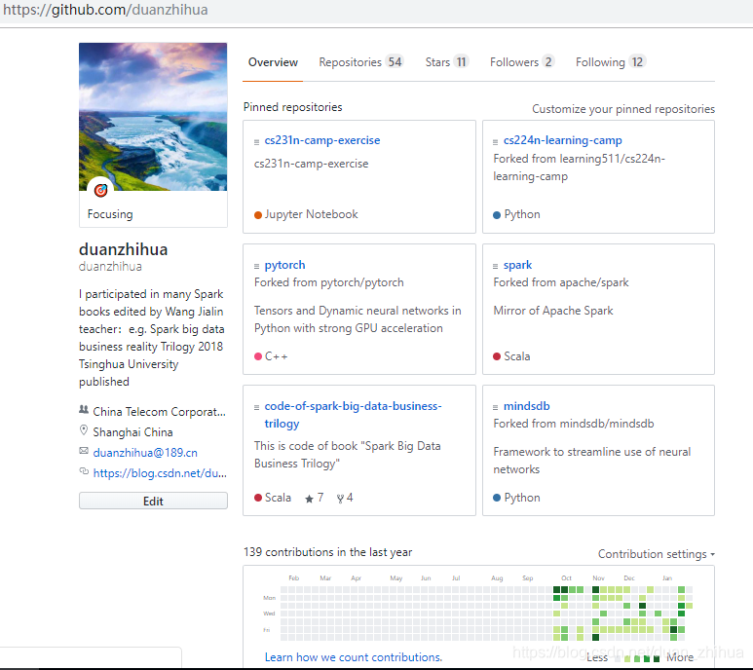Click grip handle icon of cs231n-camp-exercise card
This screenshot has width=753, height=670.
click(256, 142)
